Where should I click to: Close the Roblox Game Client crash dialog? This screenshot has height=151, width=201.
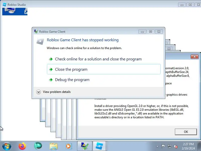[159, 32]
